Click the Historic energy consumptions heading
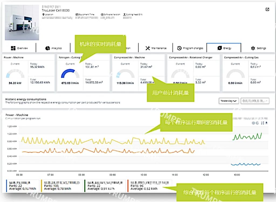 click(26, 99)
